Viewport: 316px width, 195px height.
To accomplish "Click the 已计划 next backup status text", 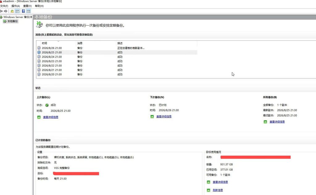I will (163, 105).
